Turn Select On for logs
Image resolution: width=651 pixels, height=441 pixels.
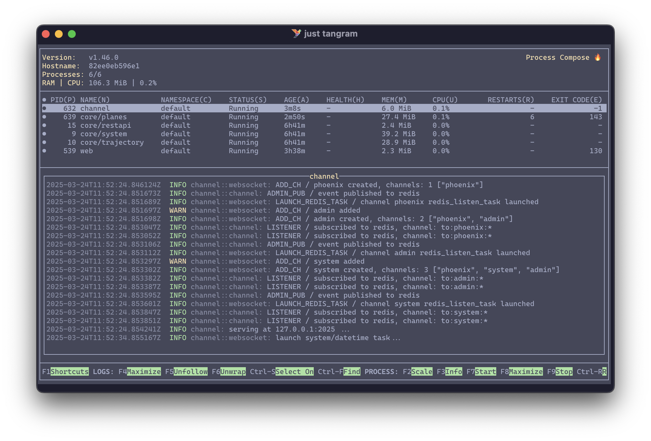pos(294,371)
